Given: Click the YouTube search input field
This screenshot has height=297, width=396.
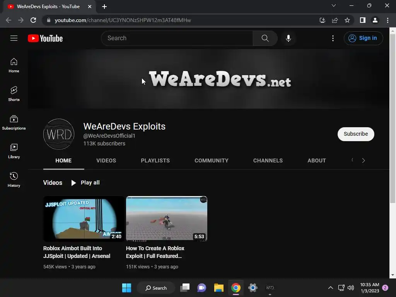Looking at the screenshot, I should [x=177, y=38].
